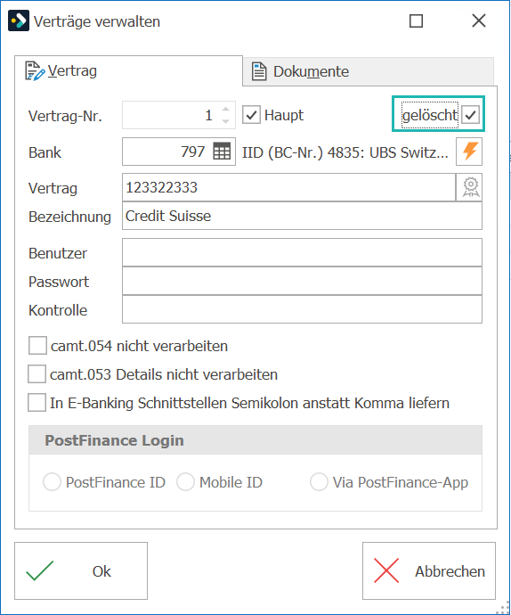Switch to the Dokumente tab

[369, 71]
